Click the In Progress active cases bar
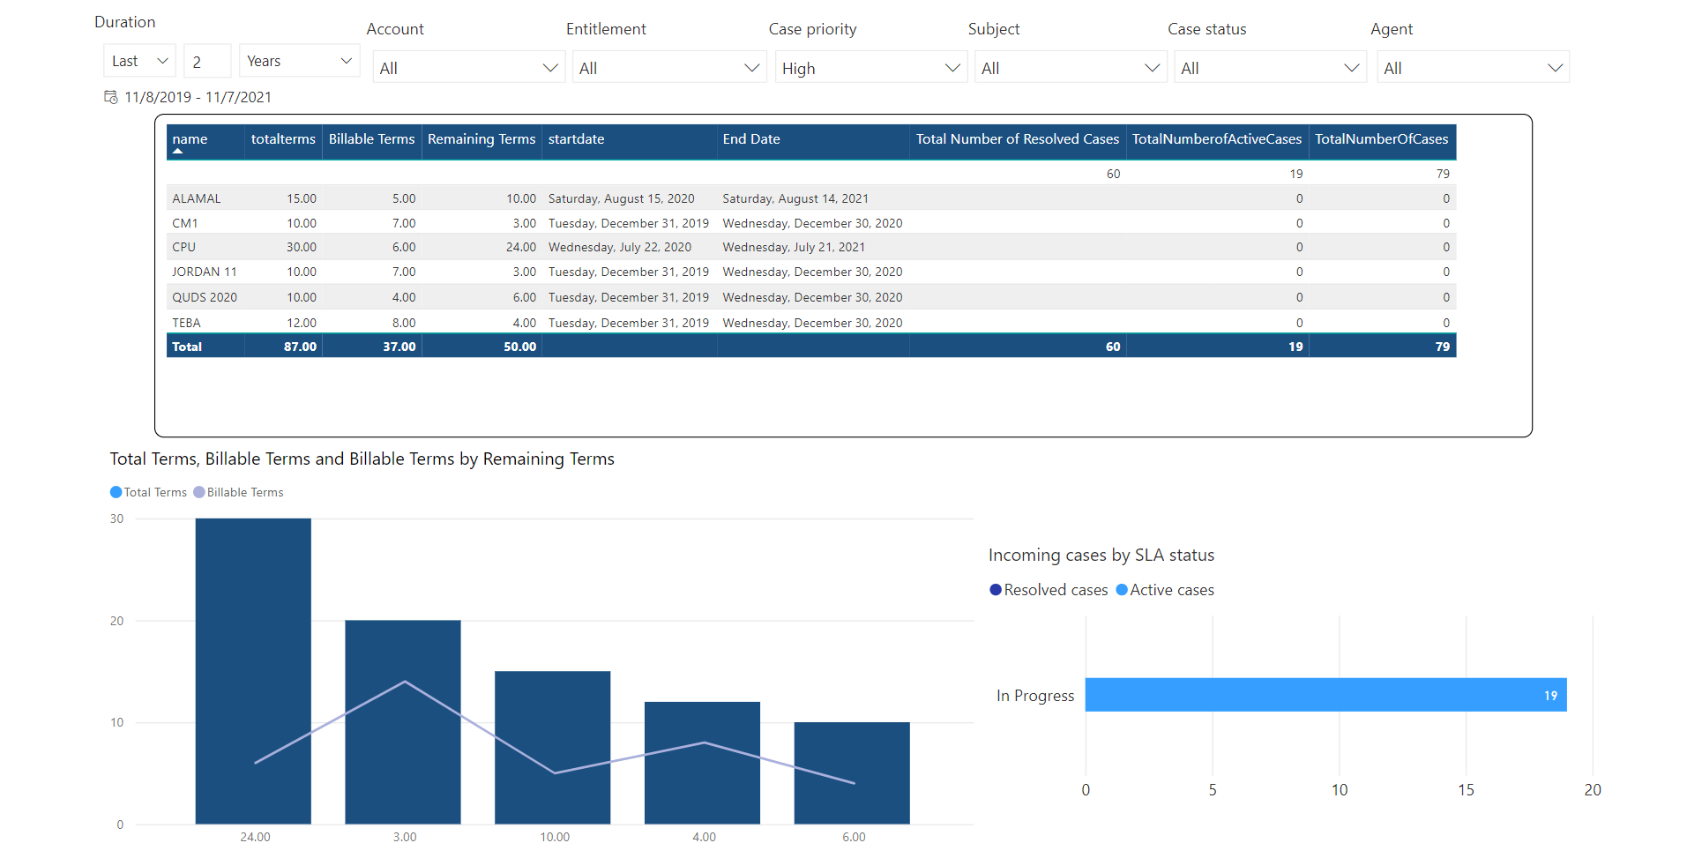1687x858 pixels. coord(1325,695)
